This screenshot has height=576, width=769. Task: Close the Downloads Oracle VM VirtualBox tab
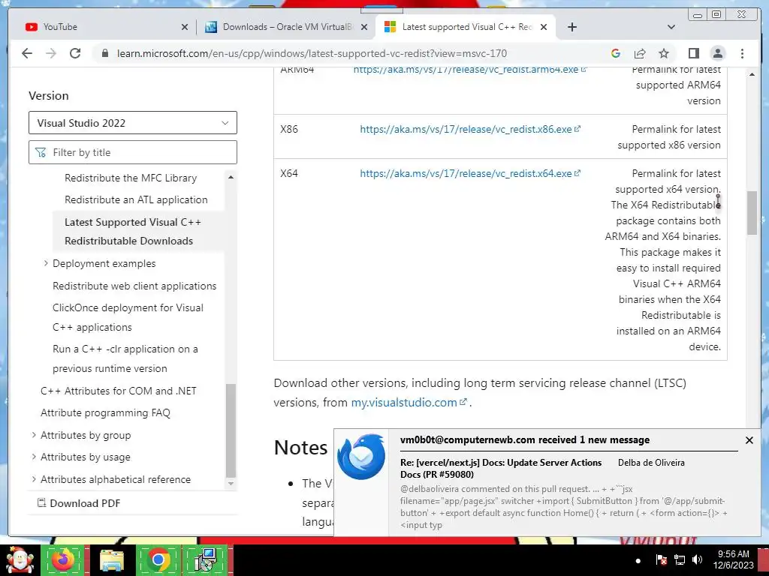coord(364,27)
